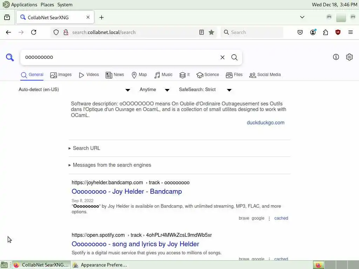Open language Auto-detect dropdown
The width and height of the screenshot is (359, 269).
[74, 90]
